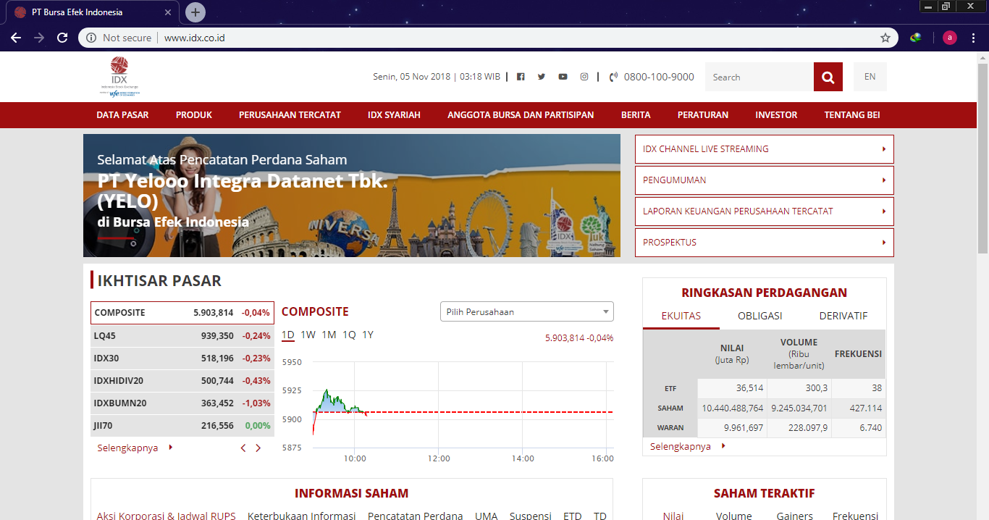Open the Pilih Perusahaan dropdown
This screenshot has height=520, width=989.
[x=527, y=311]
